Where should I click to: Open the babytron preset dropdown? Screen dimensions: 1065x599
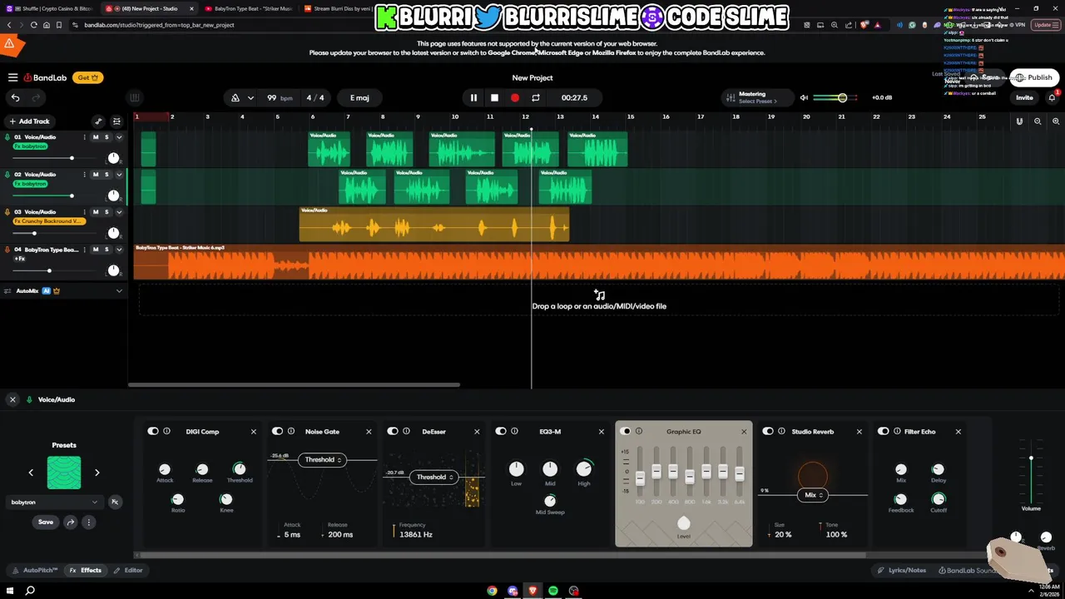tap(54, 502)
